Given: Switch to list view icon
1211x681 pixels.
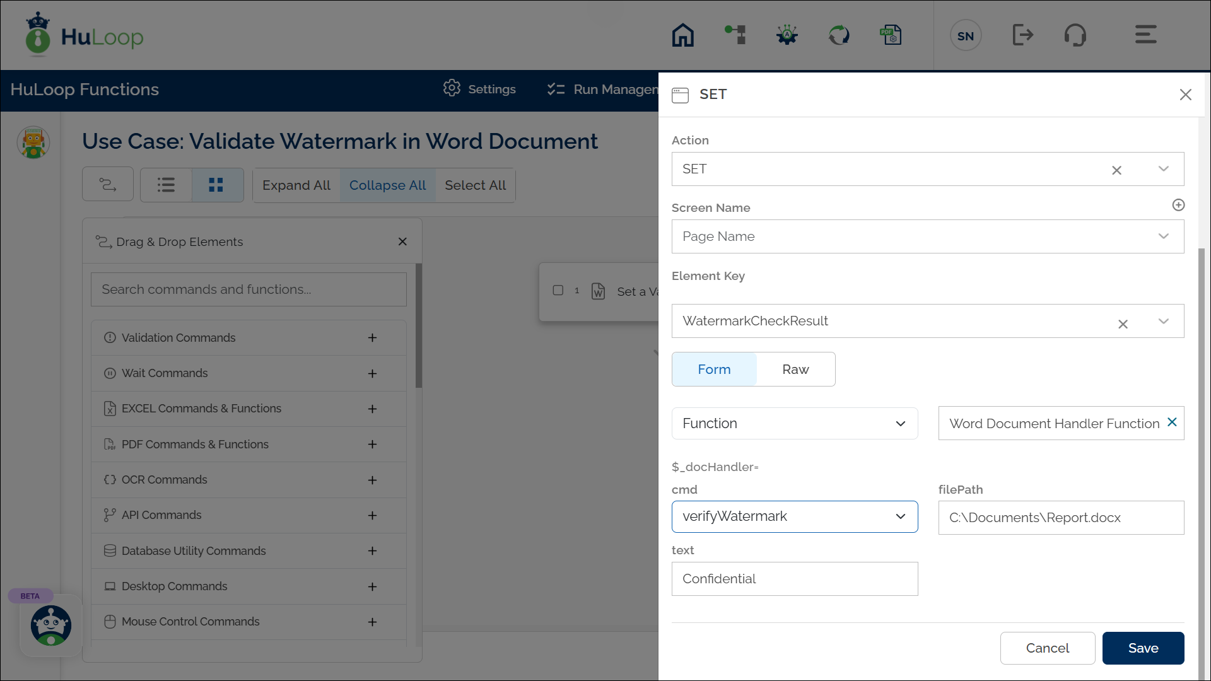Looking at the screenshot, I should coord(166,185).
